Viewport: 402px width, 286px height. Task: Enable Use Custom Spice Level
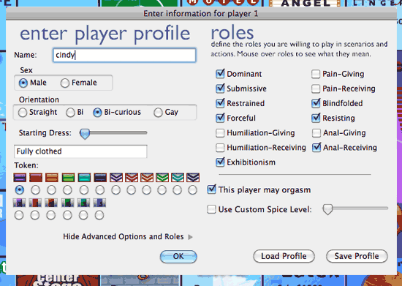pos(211,209)
